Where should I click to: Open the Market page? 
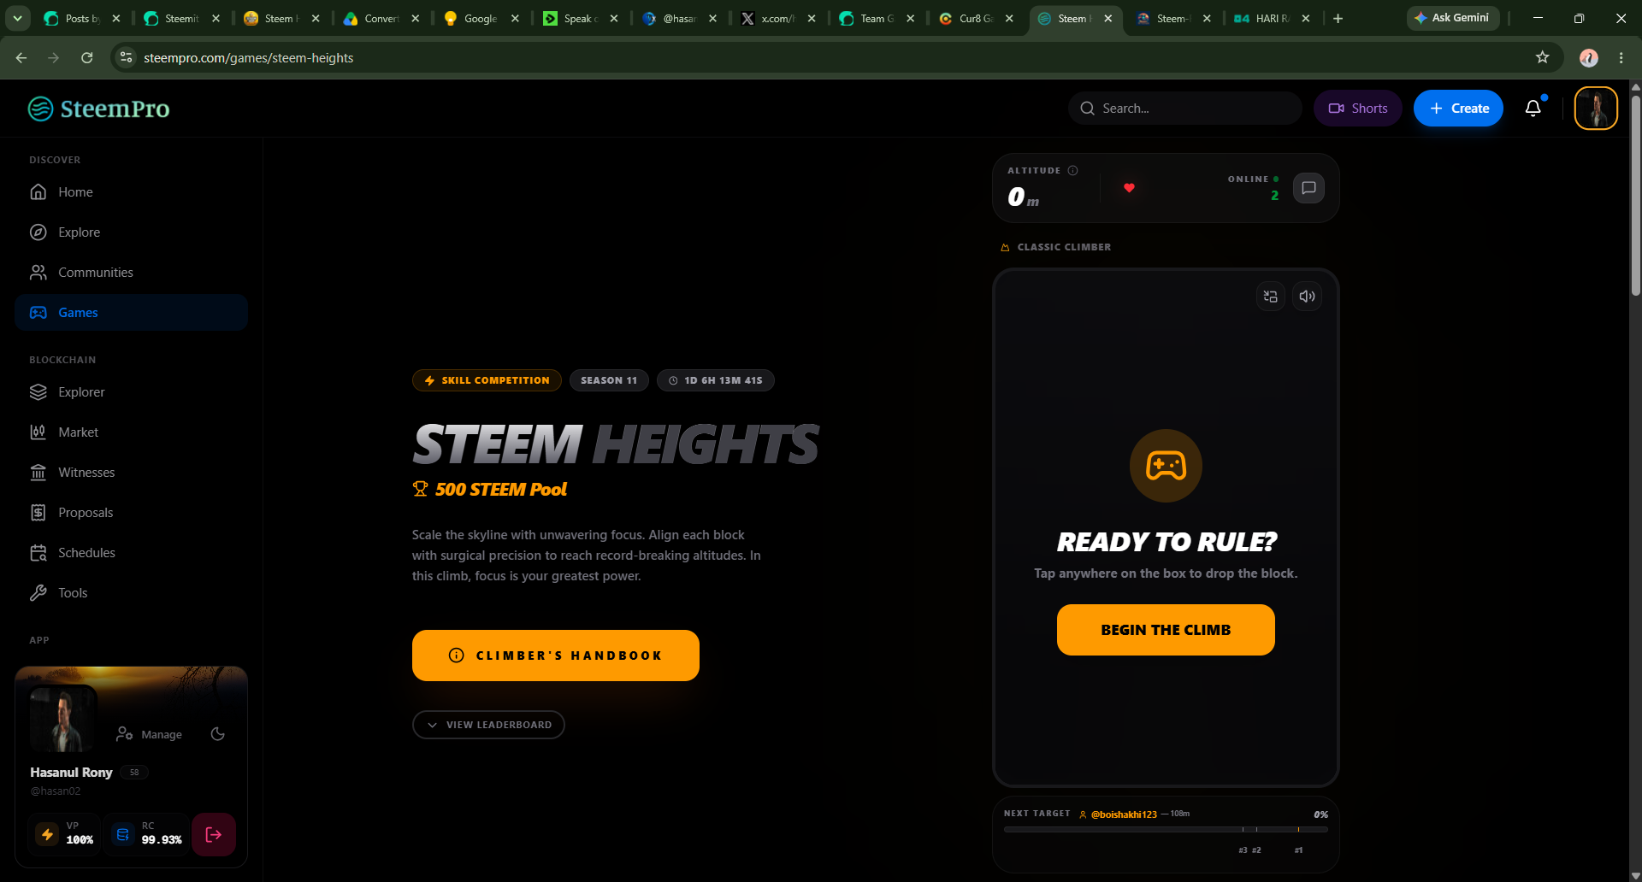[x=131, y=432]
